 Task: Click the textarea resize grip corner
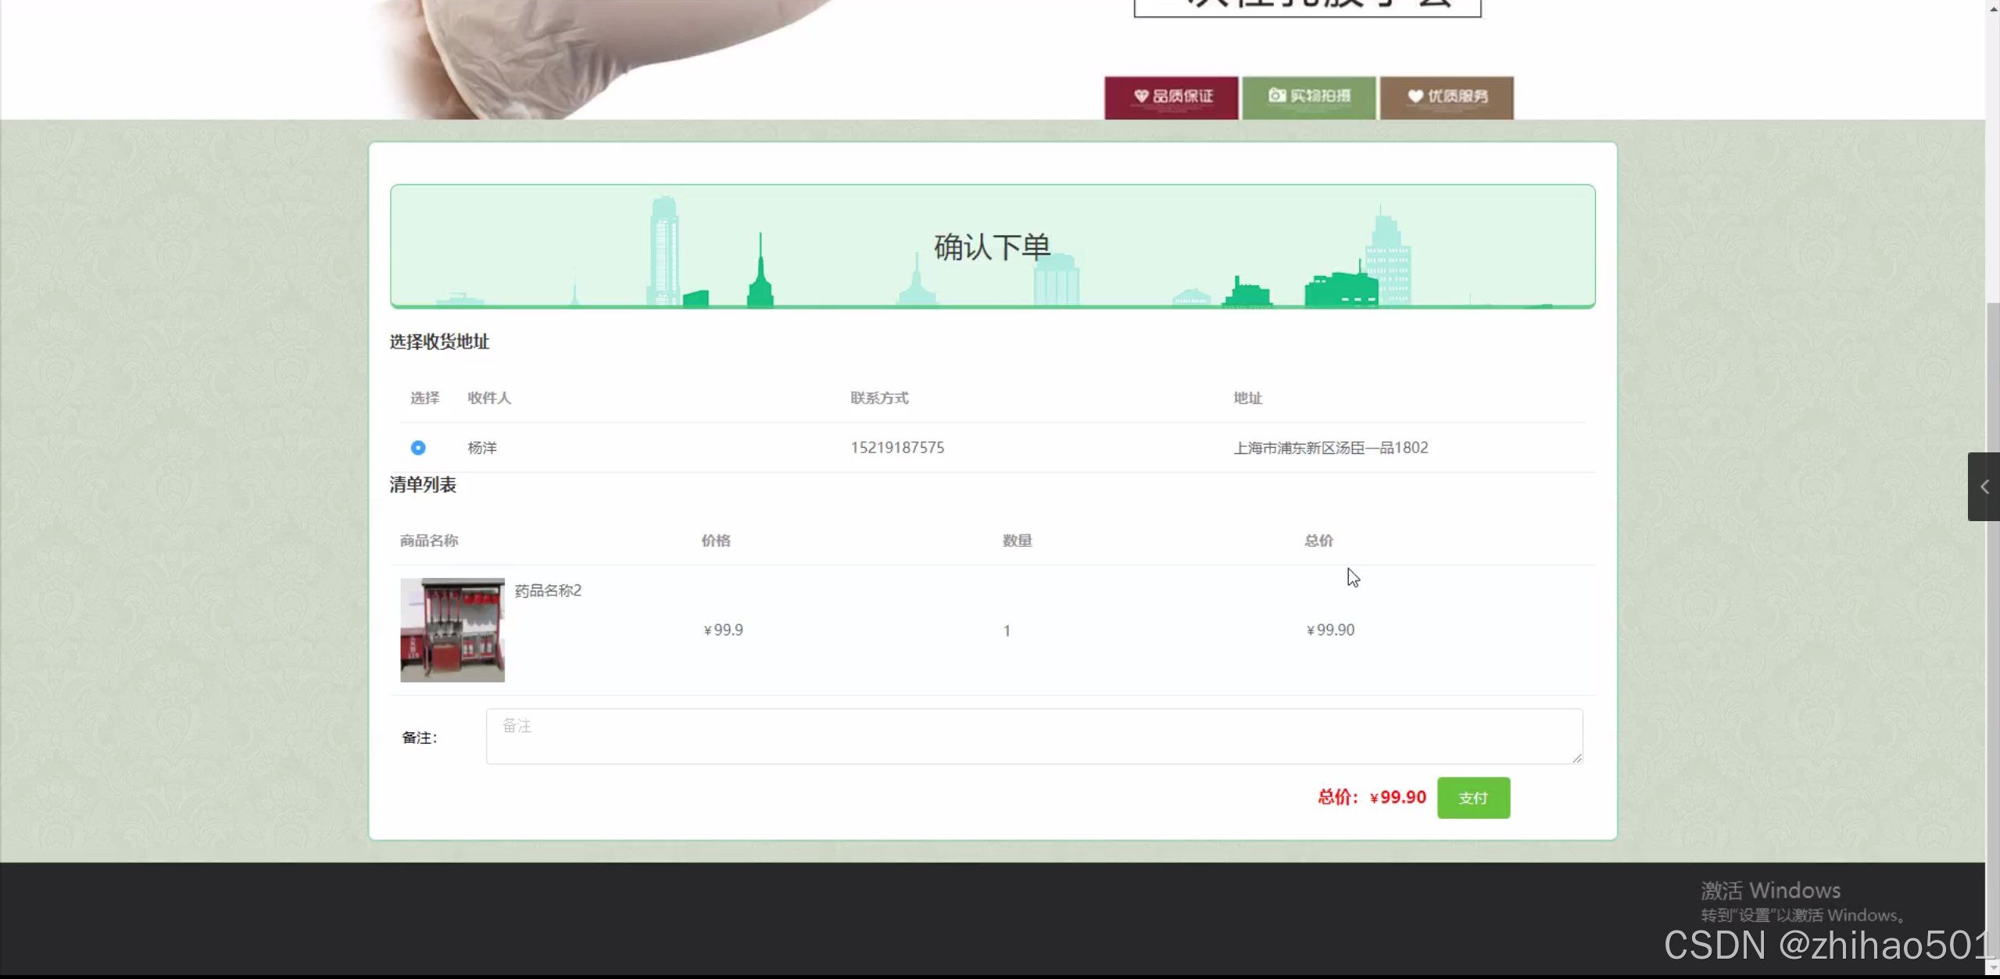point(1577,758)
